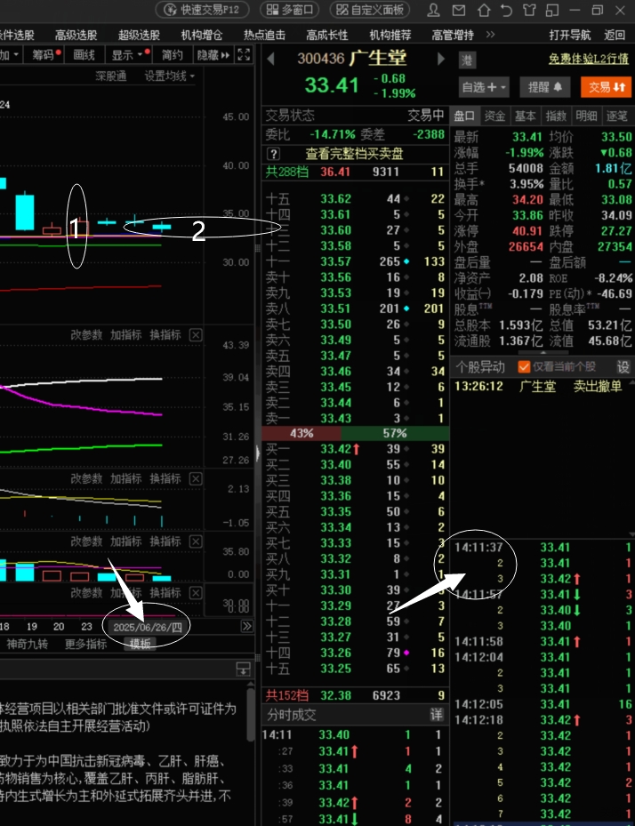Open 高级选股 menu item

point(76,35)
